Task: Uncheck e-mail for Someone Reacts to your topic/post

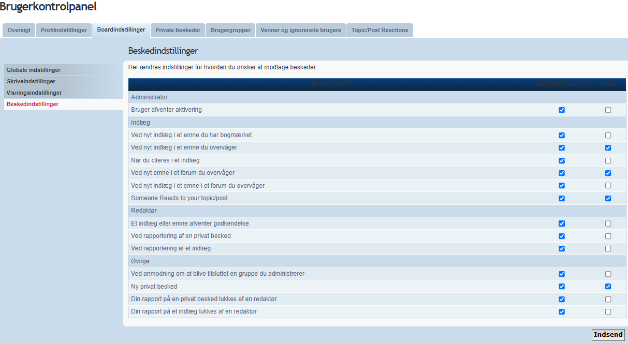Action: click(608, 198)
